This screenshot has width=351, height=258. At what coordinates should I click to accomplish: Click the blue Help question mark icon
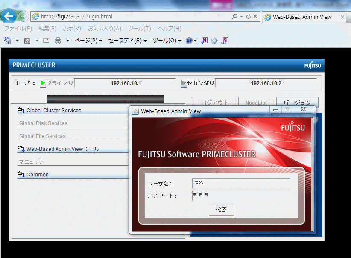pos(189,41)
